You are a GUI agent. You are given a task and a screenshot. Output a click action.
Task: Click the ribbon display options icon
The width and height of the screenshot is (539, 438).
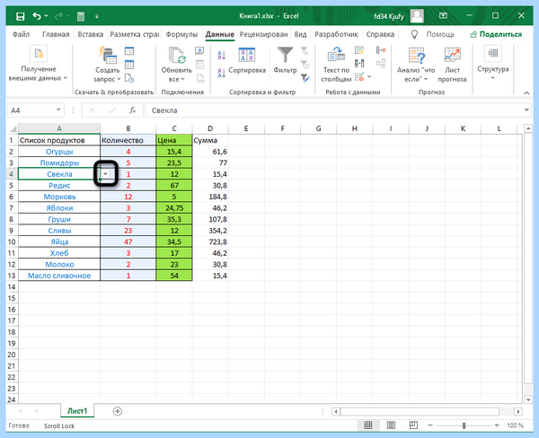click(444, 16)
